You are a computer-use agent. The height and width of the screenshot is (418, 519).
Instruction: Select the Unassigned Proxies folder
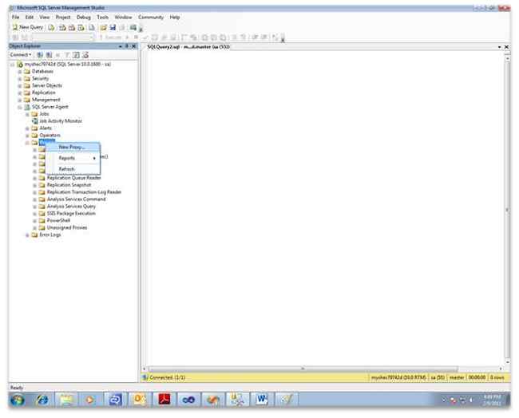pos(67,227)
